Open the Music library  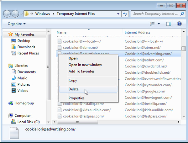pos(22,78)
